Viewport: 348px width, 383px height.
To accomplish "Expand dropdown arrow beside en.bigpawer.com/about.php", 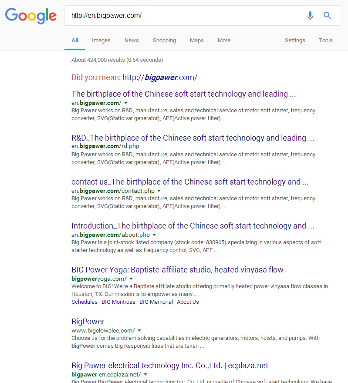I will pyautogui.click(x=154, y=235).
